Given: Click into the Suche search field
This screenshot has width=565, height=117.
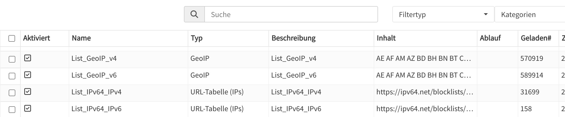Looking at the screenshot, I should tap(291, 14).
